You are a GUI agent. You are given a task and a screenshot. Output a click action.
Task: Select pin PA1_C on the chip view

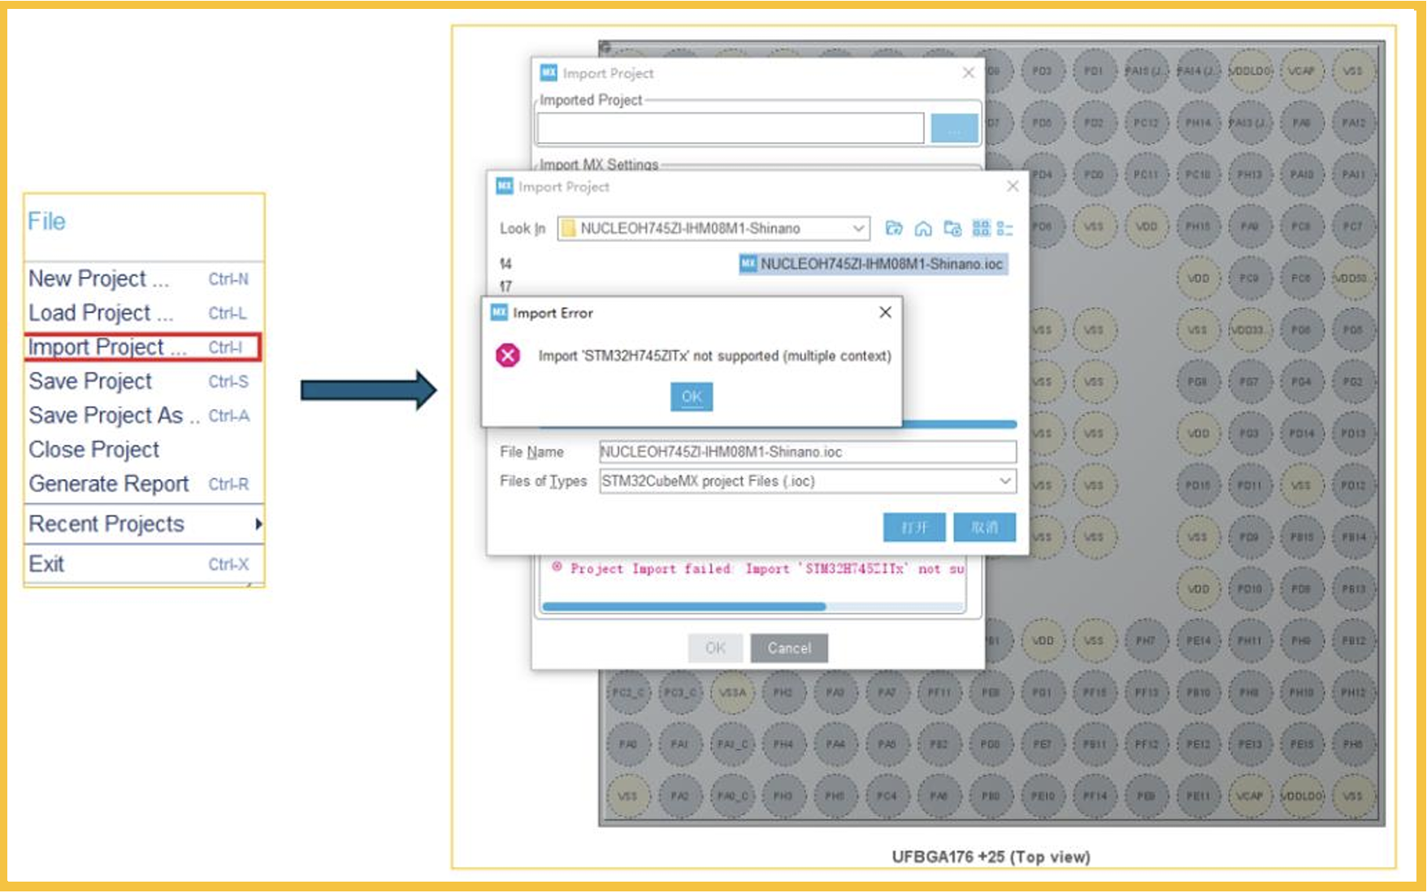pyautogui.click(x=731, y=744)
